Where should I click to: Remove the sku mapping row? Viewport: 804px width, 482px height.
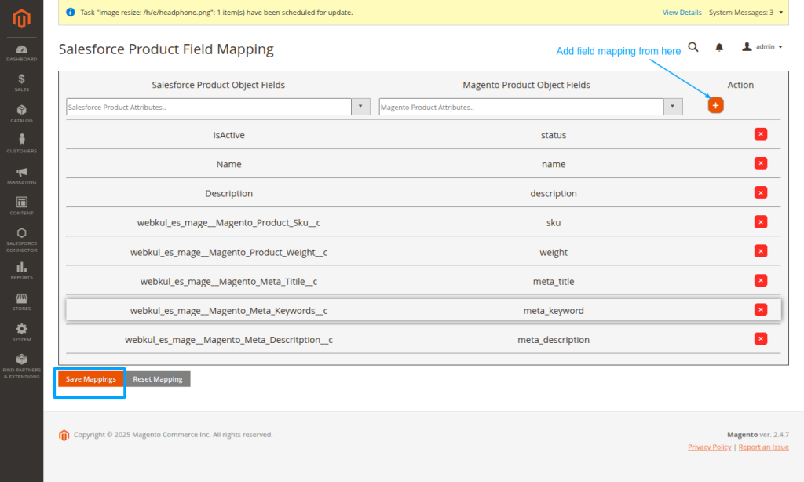[761, 222]
